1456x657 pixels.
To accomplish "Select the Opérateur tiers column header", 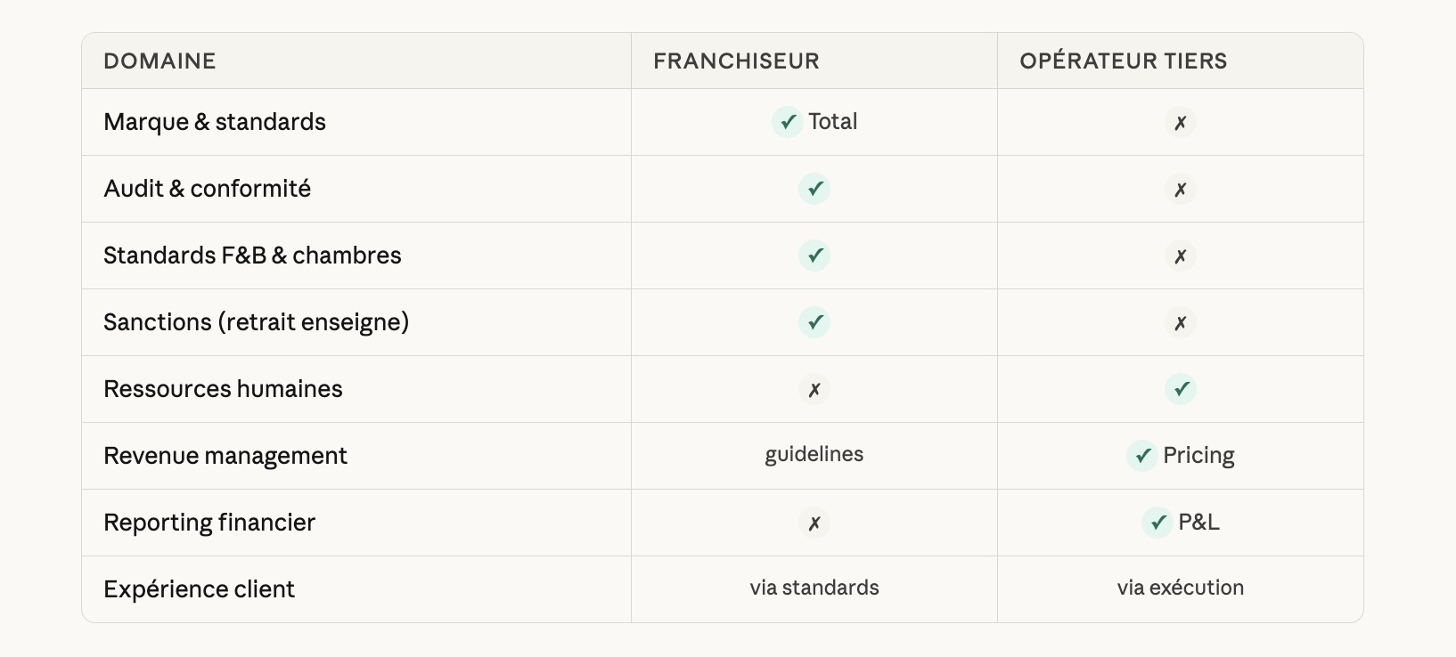I will pos(1123,61).
